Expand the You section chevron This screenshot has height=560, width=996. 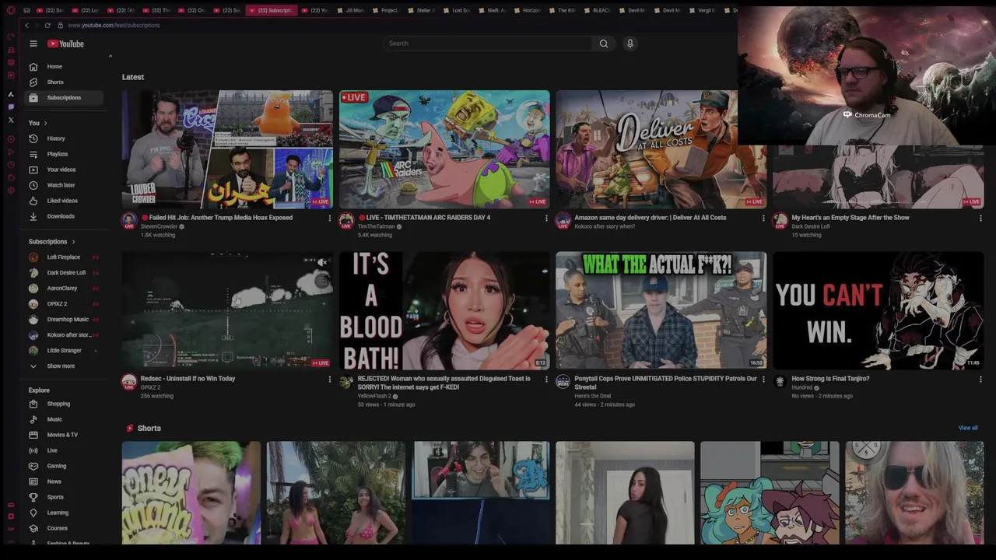(x=45, y=123)
